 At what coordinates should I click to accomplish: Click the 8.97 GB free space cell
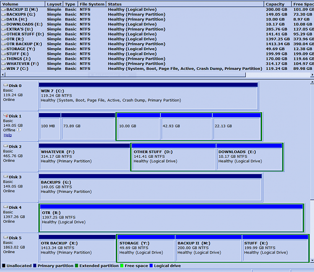coord(301,19)
